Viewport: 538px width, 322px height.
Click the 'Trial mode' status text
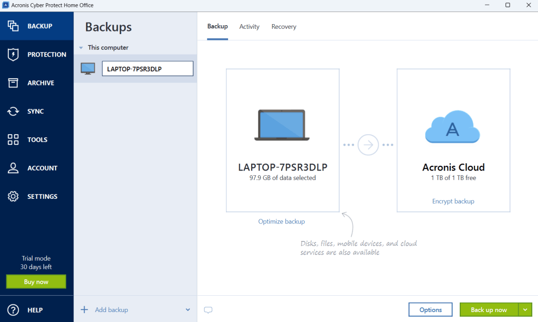point(36,259)
